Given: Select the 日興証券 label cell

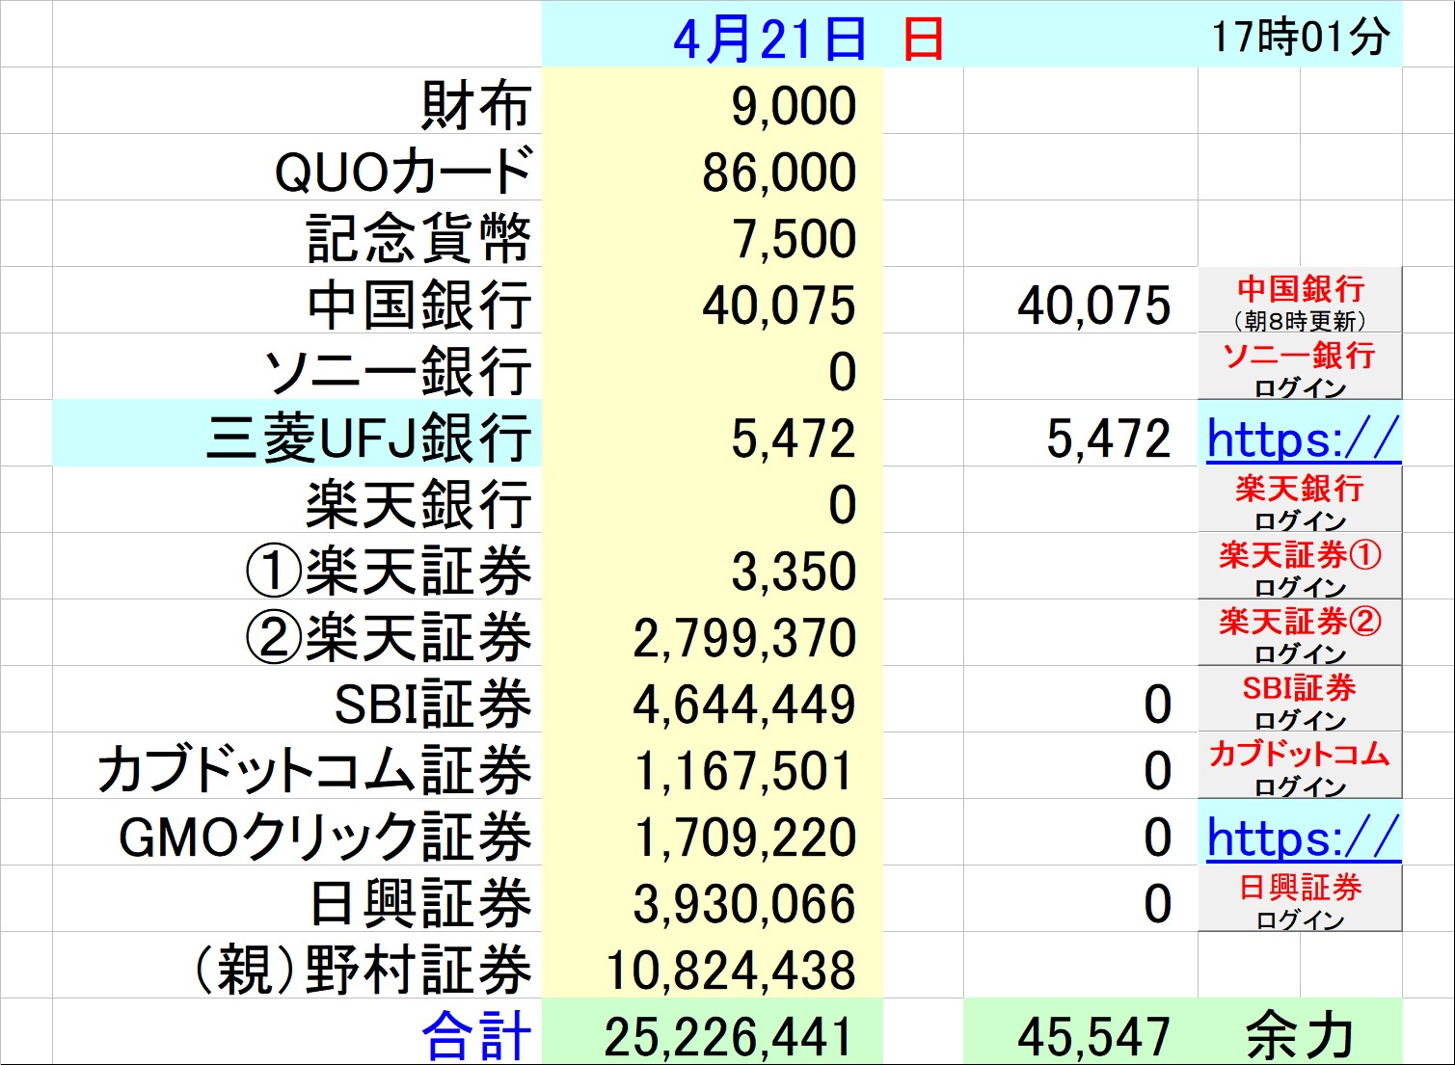Looking at the screenshot, I should click(x=297, y=898).
